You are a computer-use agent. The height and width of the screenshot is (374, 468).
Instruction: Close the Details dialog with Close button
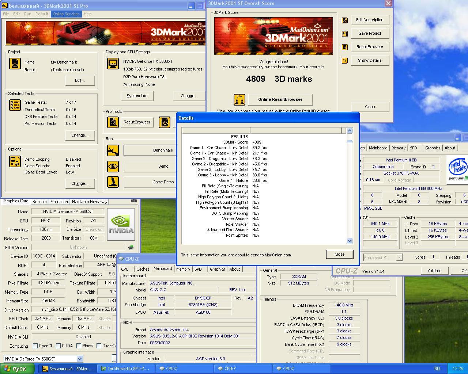pyautogui.click(x=339, y=254)
